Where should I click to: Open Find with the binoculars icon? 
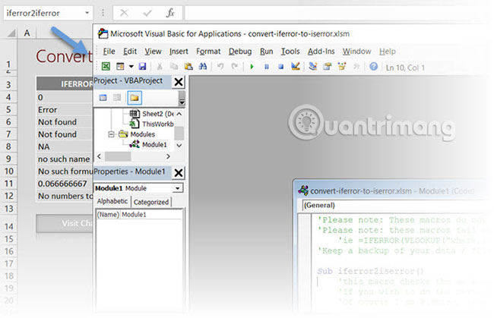[203, 66]
